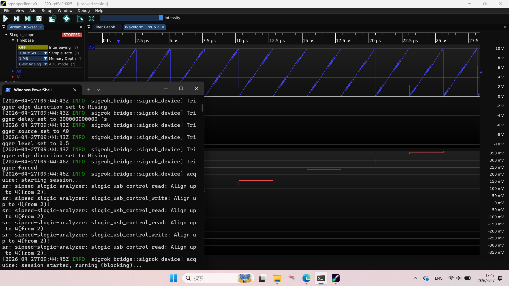
Task: Expand the A1 channel entry
Action: click(x=13, y=77)
